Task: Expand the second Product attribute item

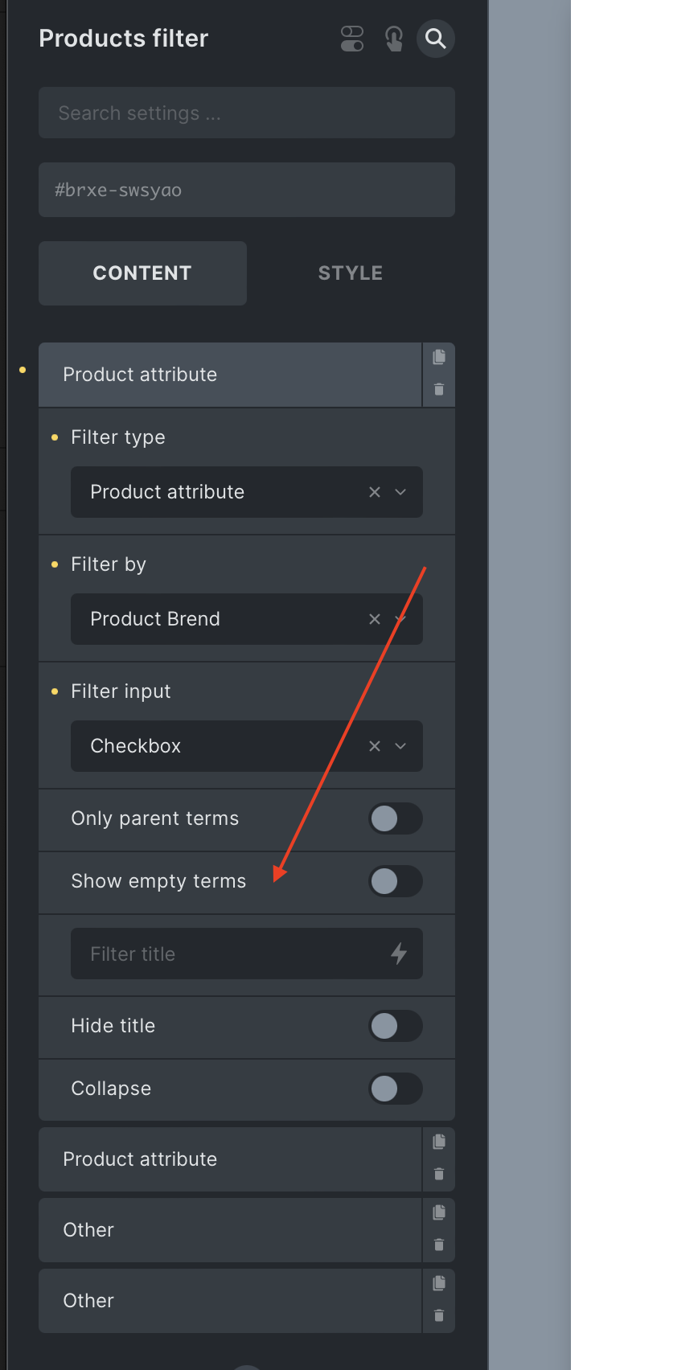Action: (230, 1159)
